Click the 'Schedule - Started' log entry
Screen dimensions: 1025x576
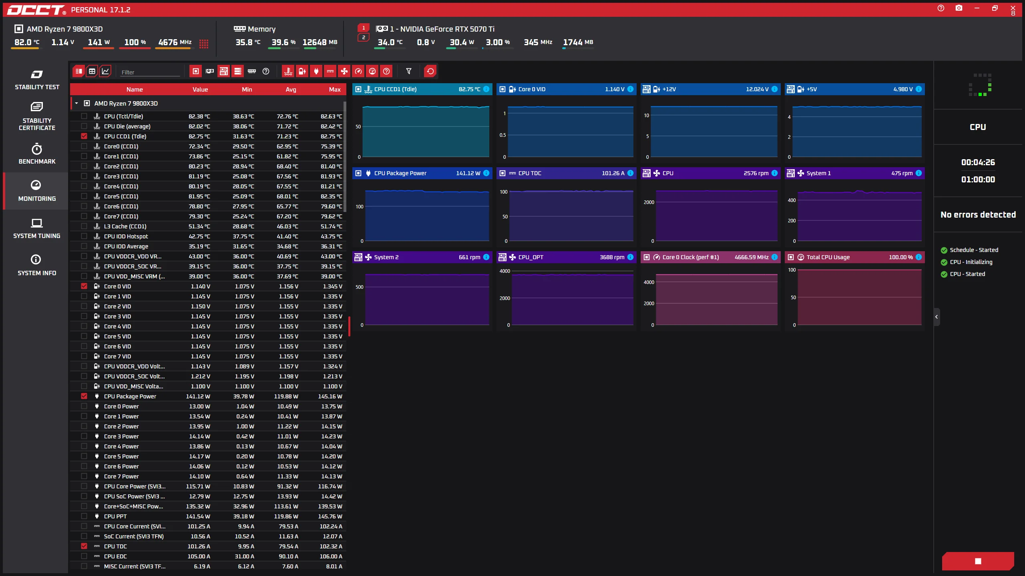(x=974, y=250)
